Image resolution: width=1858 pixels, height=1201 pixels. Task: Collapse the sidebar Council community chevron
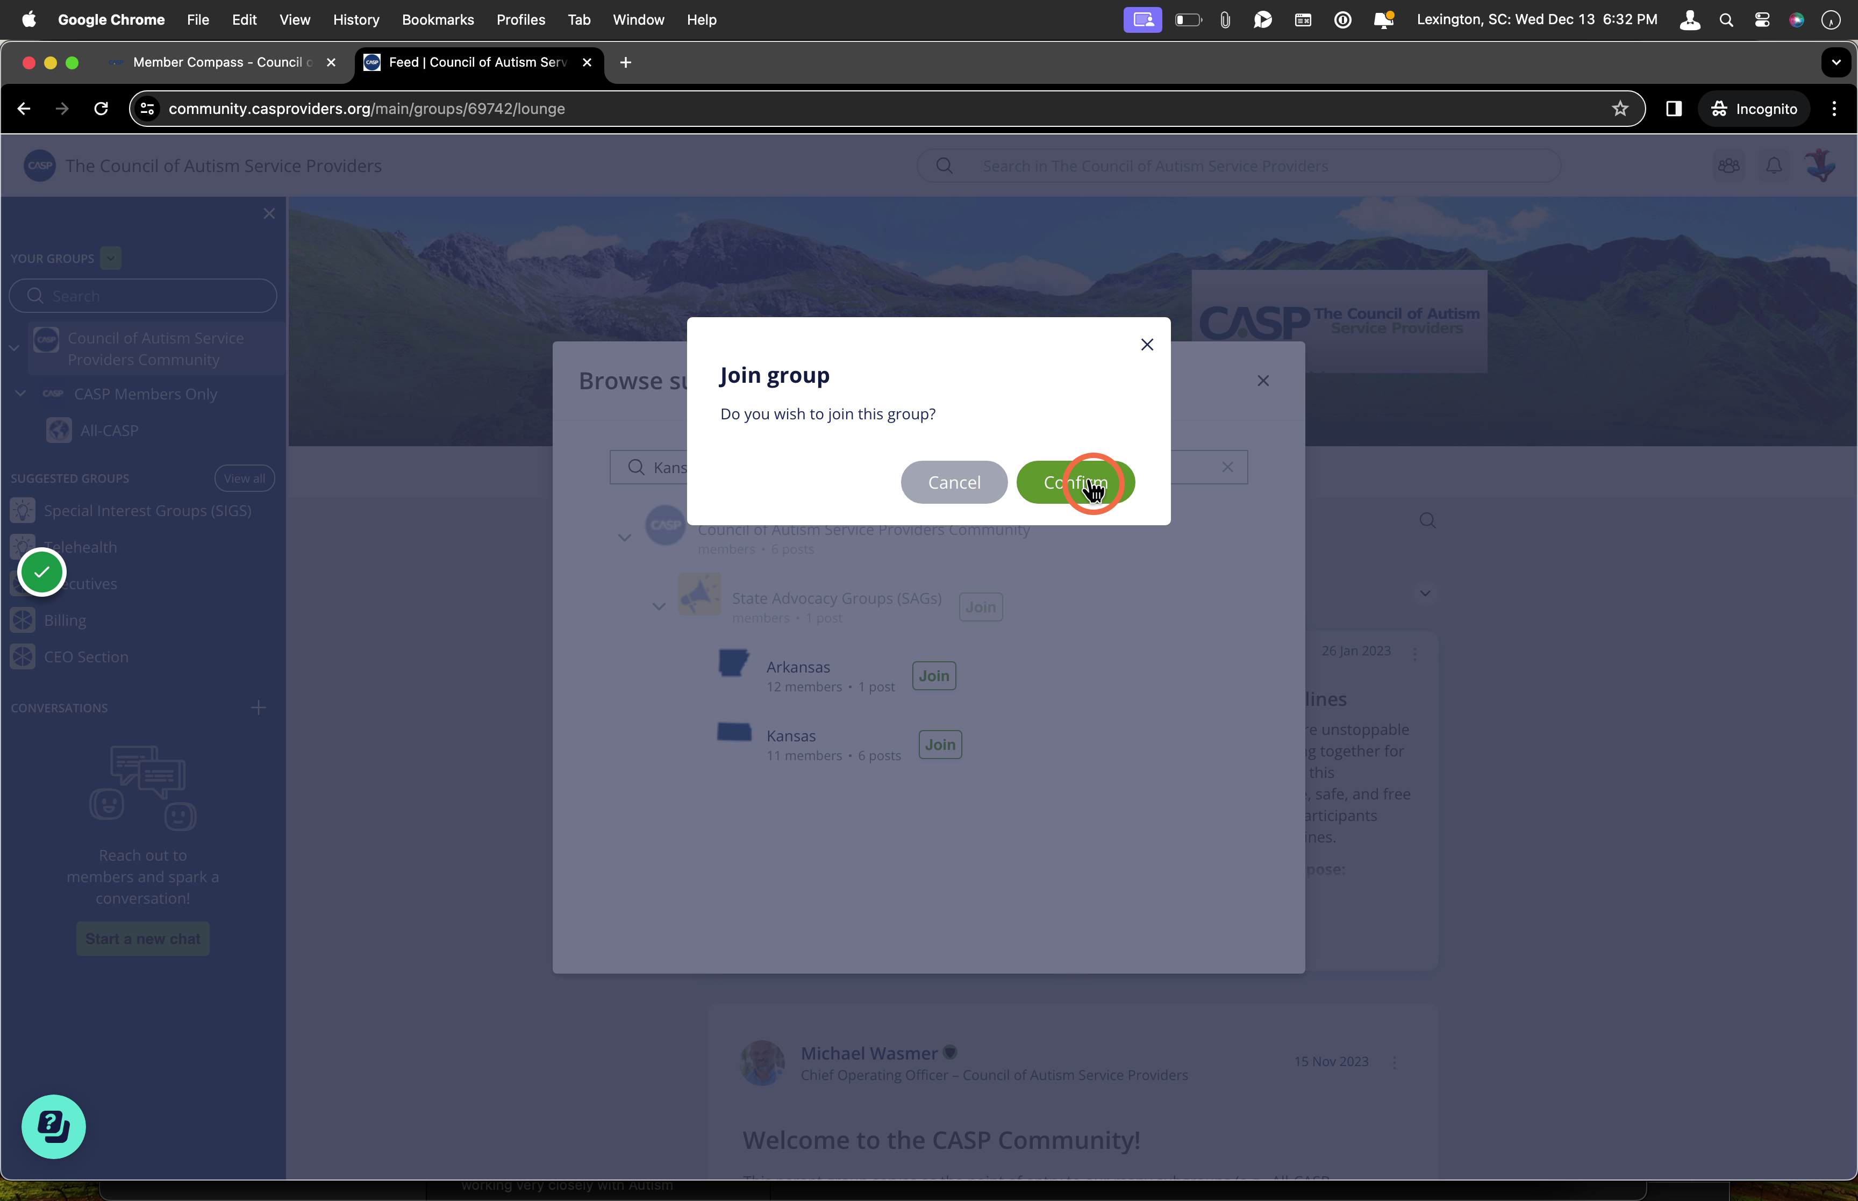[14, 348]
